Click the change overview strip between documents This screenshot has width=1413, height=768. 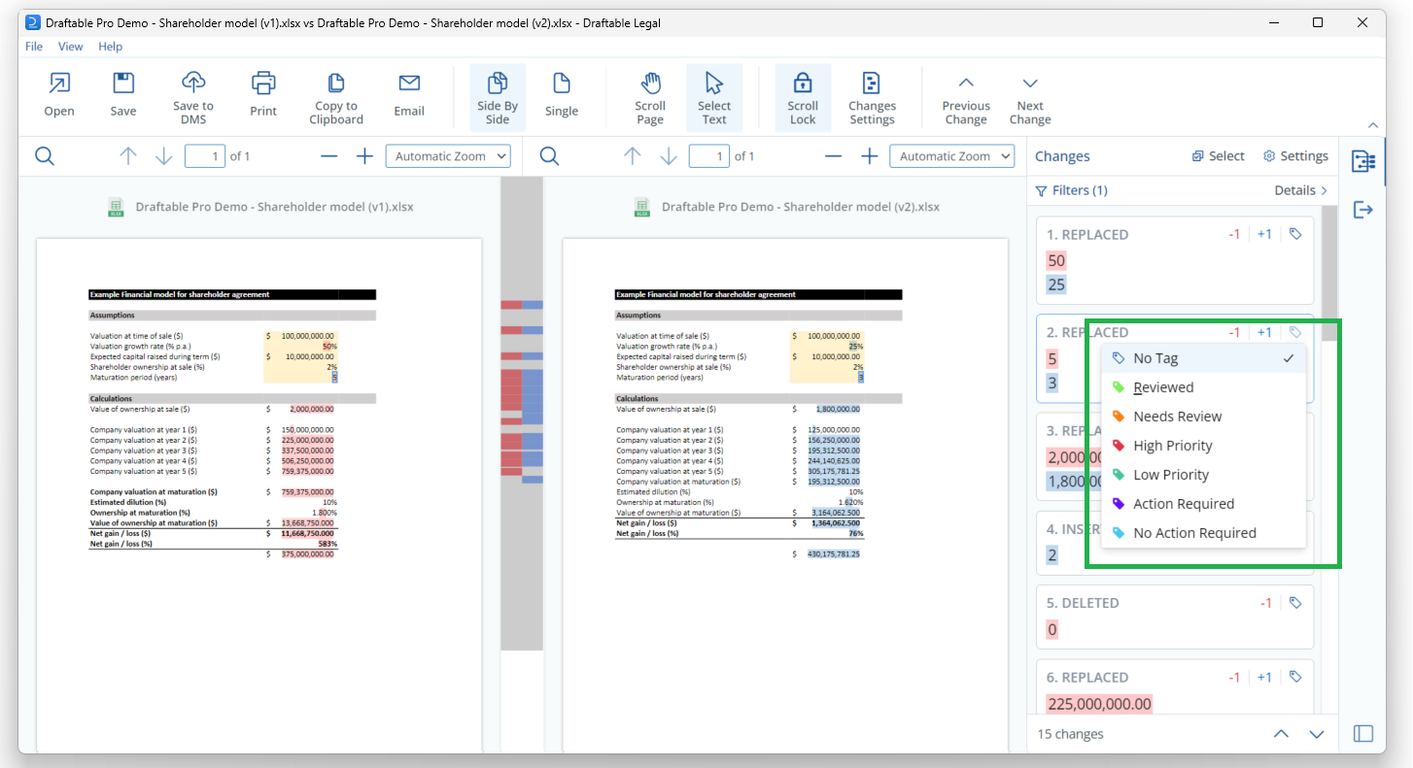(x=522, y=414)
